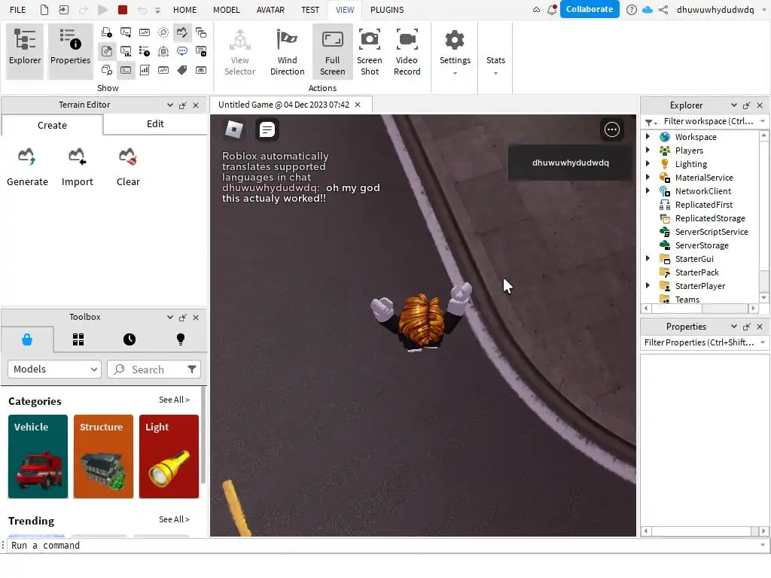Image resolution: width=771 pixels, height=578 pixels.
Task: Toggle the blue chat bubble icon in ribbon
Action: point(182,52)
